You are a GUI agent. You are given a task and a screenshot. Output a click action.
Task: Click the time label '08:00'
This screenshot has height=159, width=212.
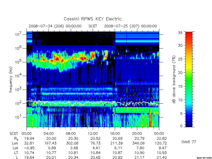(71, 134)
